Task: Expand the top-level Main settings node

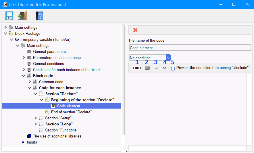Action: point(5,27)
